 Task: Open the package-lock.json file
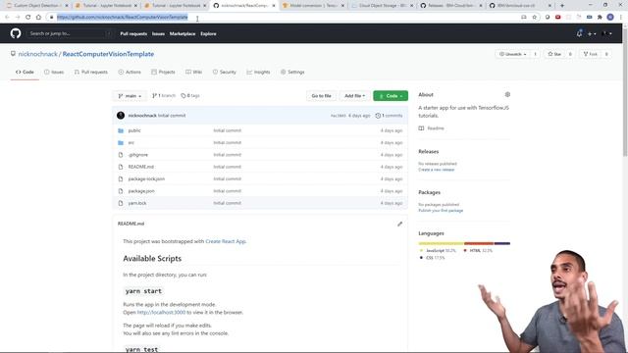[146, 178]
